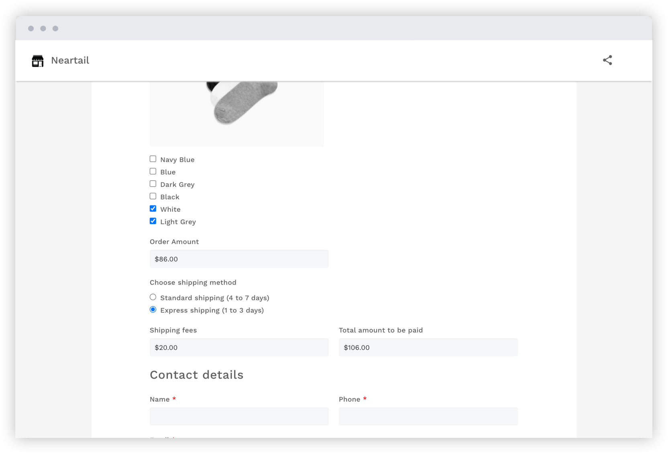
Task: Click the Neartail store logo icon
Action: [x=38, y=61]
